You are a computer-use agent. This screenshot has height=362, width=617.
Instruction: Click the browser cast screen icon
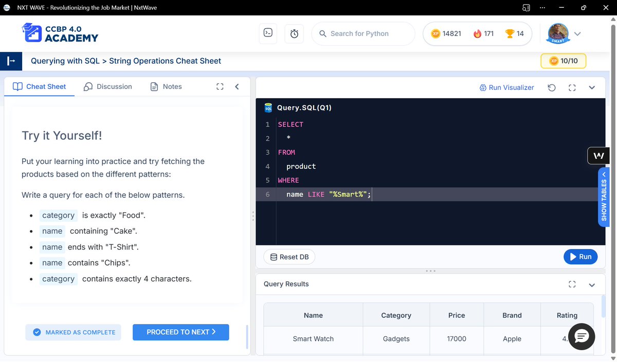click(526, 8)
